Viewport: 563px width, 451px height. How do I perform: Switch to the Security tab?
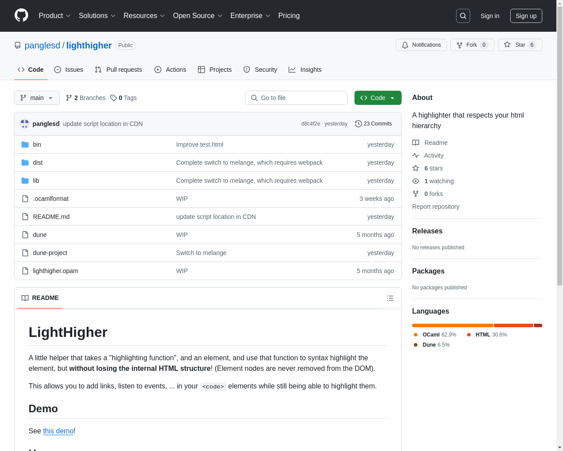pos(260,70)
